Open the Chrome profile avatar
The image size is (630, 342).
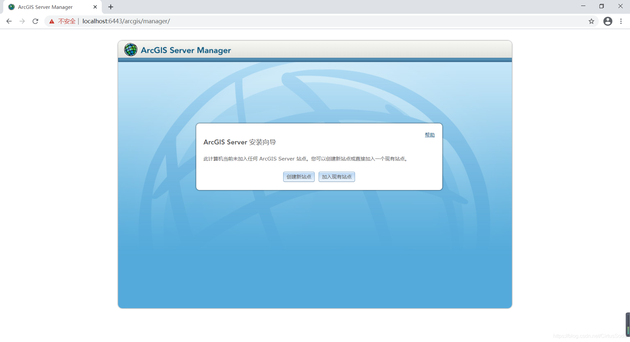pyautogui.click(x=608, y=21)
